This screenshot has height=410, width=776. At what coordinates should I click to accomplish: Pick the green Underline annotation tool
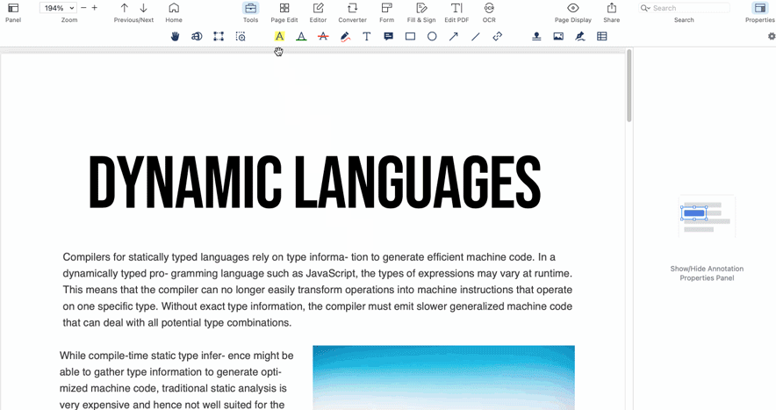(x=301, y=36)
